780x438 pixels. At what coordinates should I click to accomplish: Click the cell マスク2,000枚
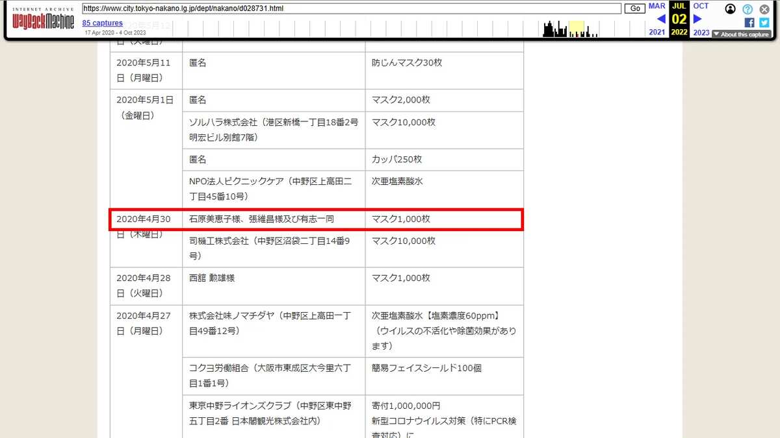444,100
